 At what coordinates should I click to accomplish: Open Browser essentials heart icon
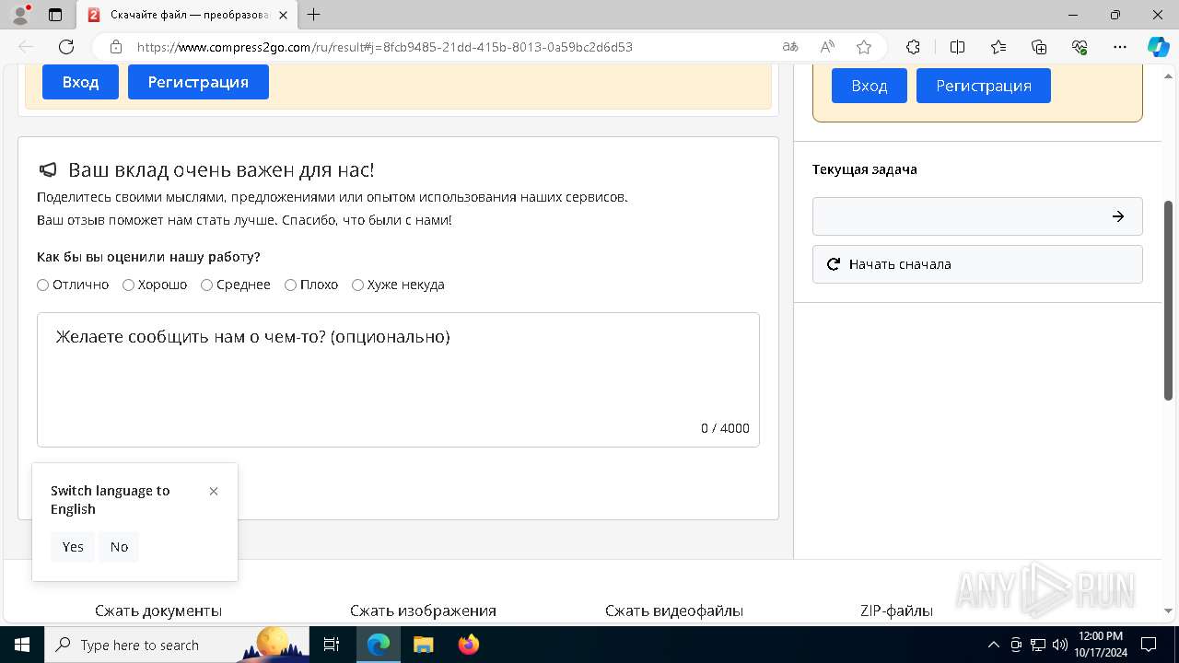(x=1080, y=47)
